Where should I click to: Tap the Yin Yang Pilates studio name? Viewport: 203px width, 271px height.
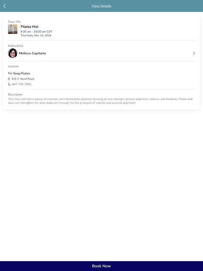[19, 74]
